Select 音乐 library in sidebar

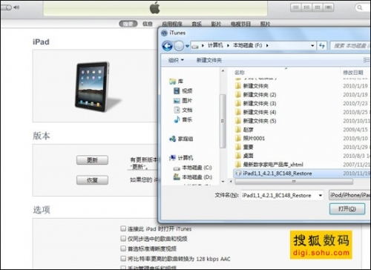pyautogui.click(x=183, y=119)
